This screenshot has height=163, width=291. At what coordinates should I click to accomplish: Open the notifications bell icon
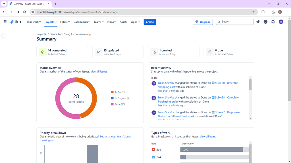258,22
